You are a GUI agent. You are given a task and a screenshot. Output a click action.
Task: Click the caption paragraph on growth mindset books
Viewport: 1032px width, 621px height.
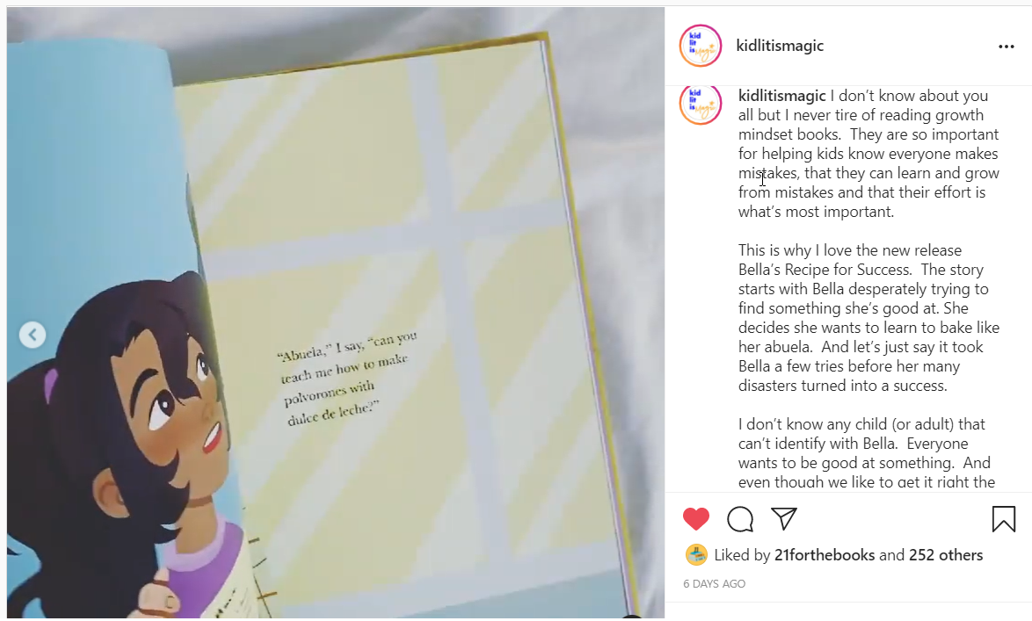coord(868,154)
